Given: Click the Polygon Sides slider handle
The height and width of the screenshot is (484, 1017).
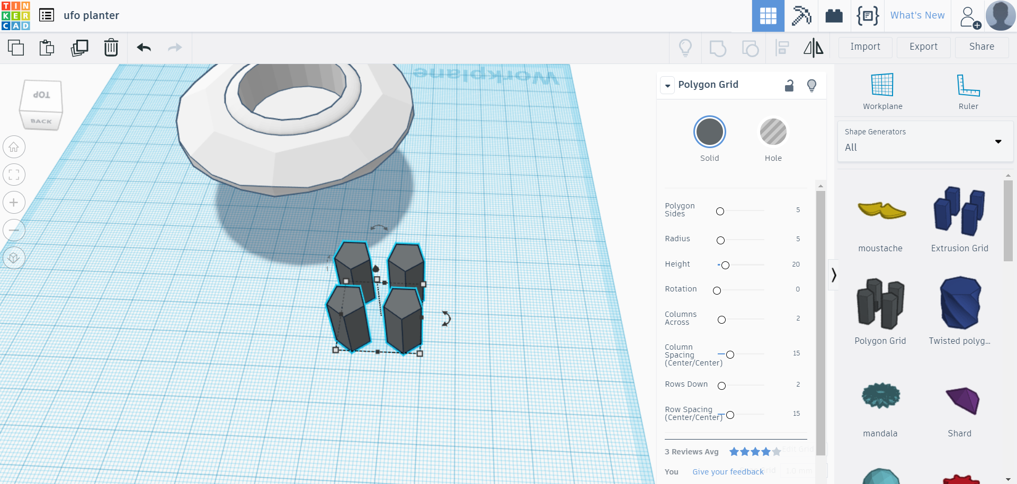Looking at the screenshot, I should click(x=720, y=211).
